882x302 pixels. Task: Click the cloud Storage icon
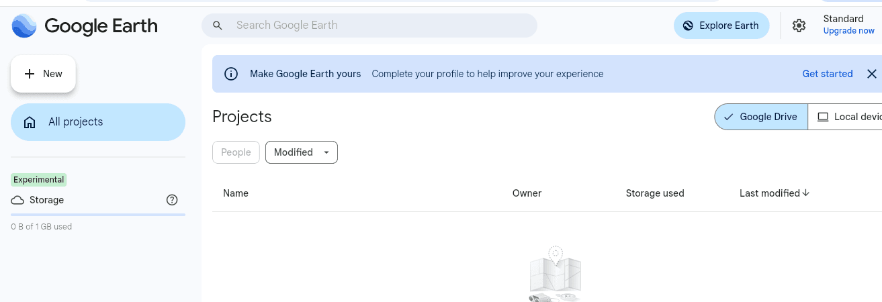(17, 200)
